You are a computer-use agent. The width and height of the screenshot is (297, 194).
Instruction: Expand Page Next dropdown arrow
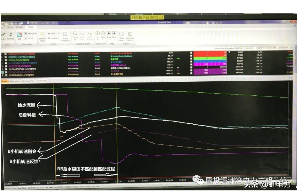point(114,40)
